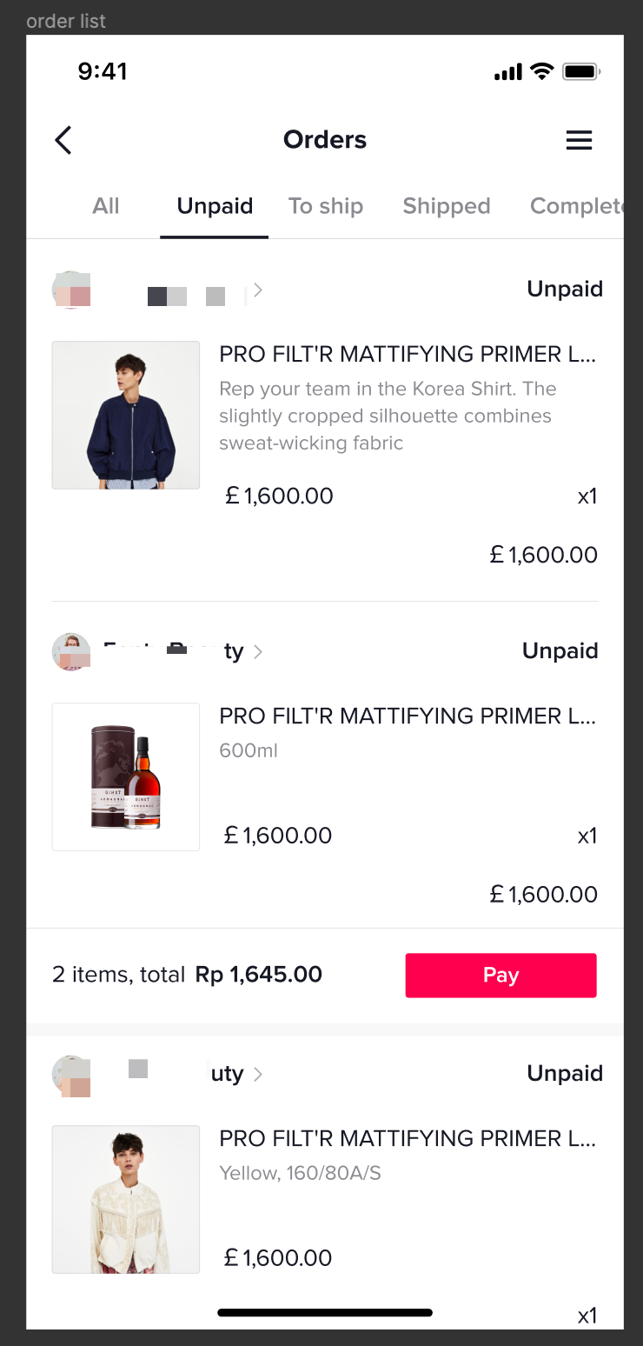Switch to the All tab
643x1346 pixels.
click(106, 206)
